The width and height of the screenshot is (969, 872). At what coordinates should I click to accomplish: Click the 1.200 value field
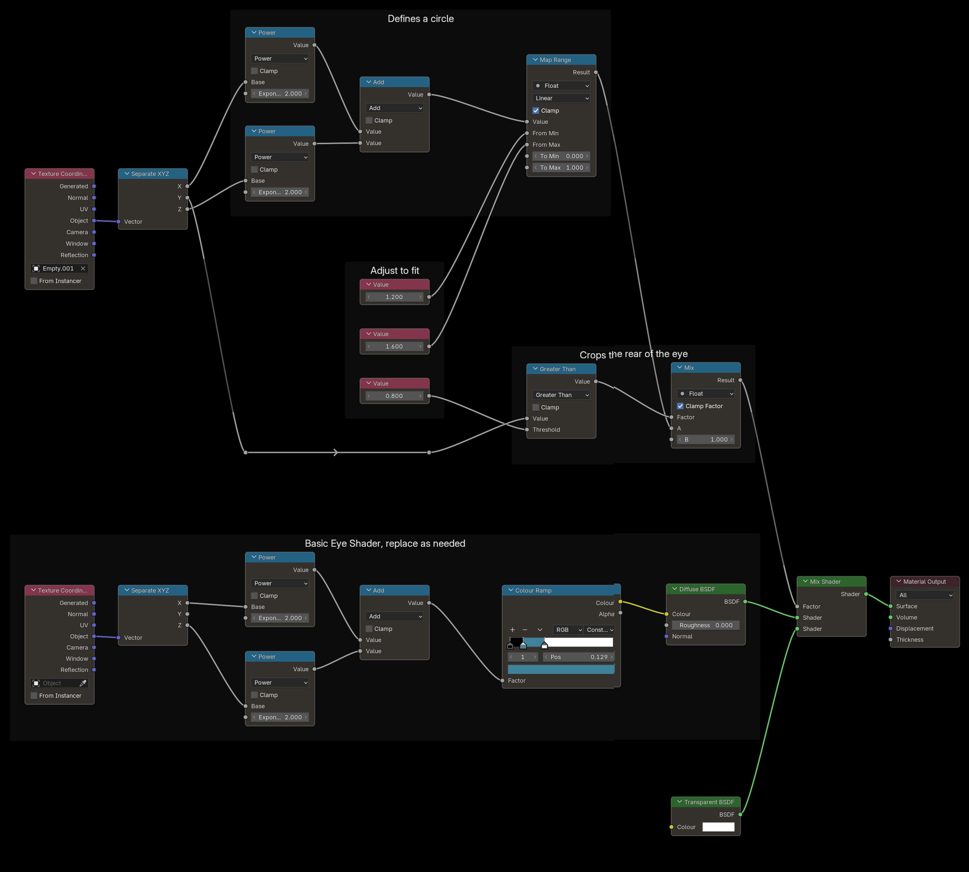(x=394, y=297)
